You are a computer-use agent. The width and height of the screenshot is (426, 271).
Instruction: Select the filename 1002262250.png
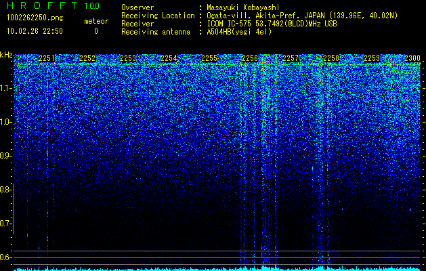coord(35,18)
